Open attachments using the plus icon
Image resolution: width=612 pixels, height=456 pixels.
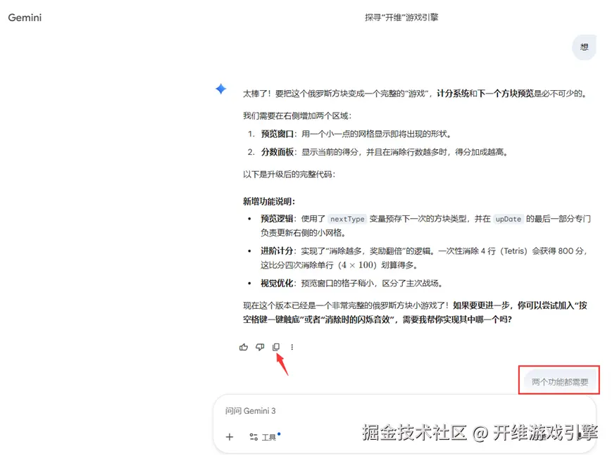(x=229, y=437)
